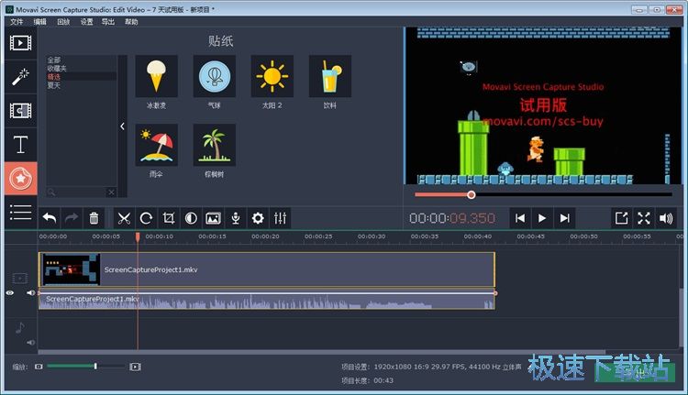Open the Import media tab in sidebar
The image size is (688, 395).
pyautogui.click(x=20, y=43)
